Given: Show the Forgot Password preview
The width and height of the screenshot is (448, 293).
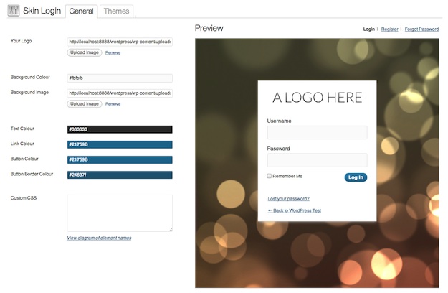Looking at the screenshot, I should pyautogui.click(x=421, y=29).
